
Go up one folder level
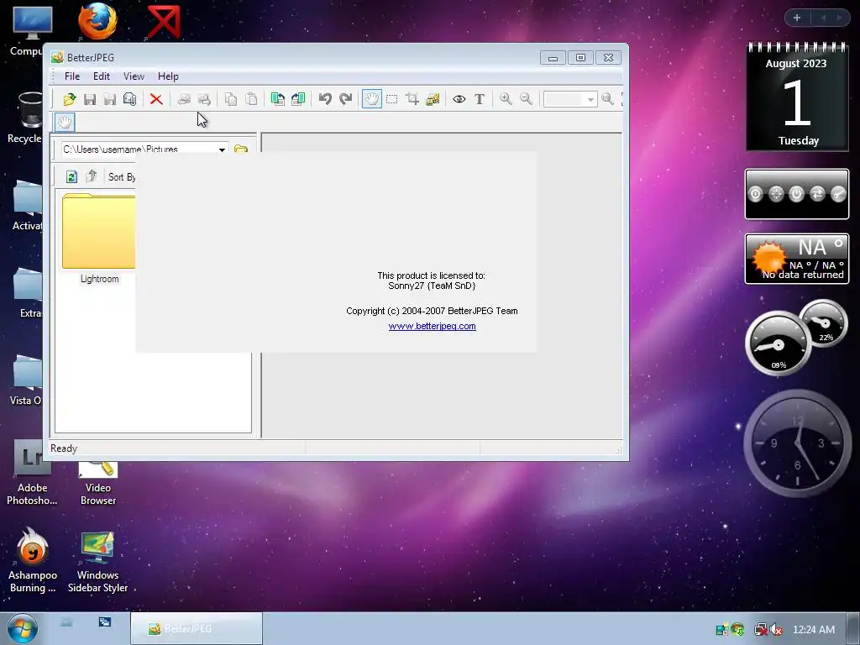(x=92, y=176)
